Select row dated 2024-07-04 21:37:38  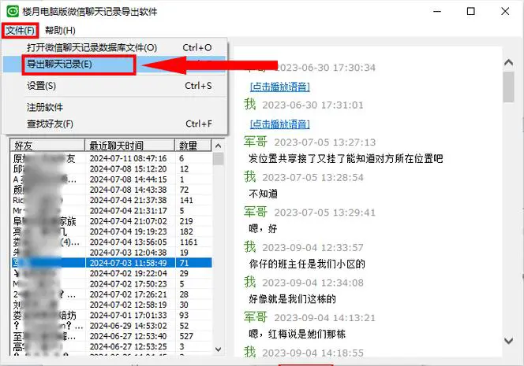point(111,201)
